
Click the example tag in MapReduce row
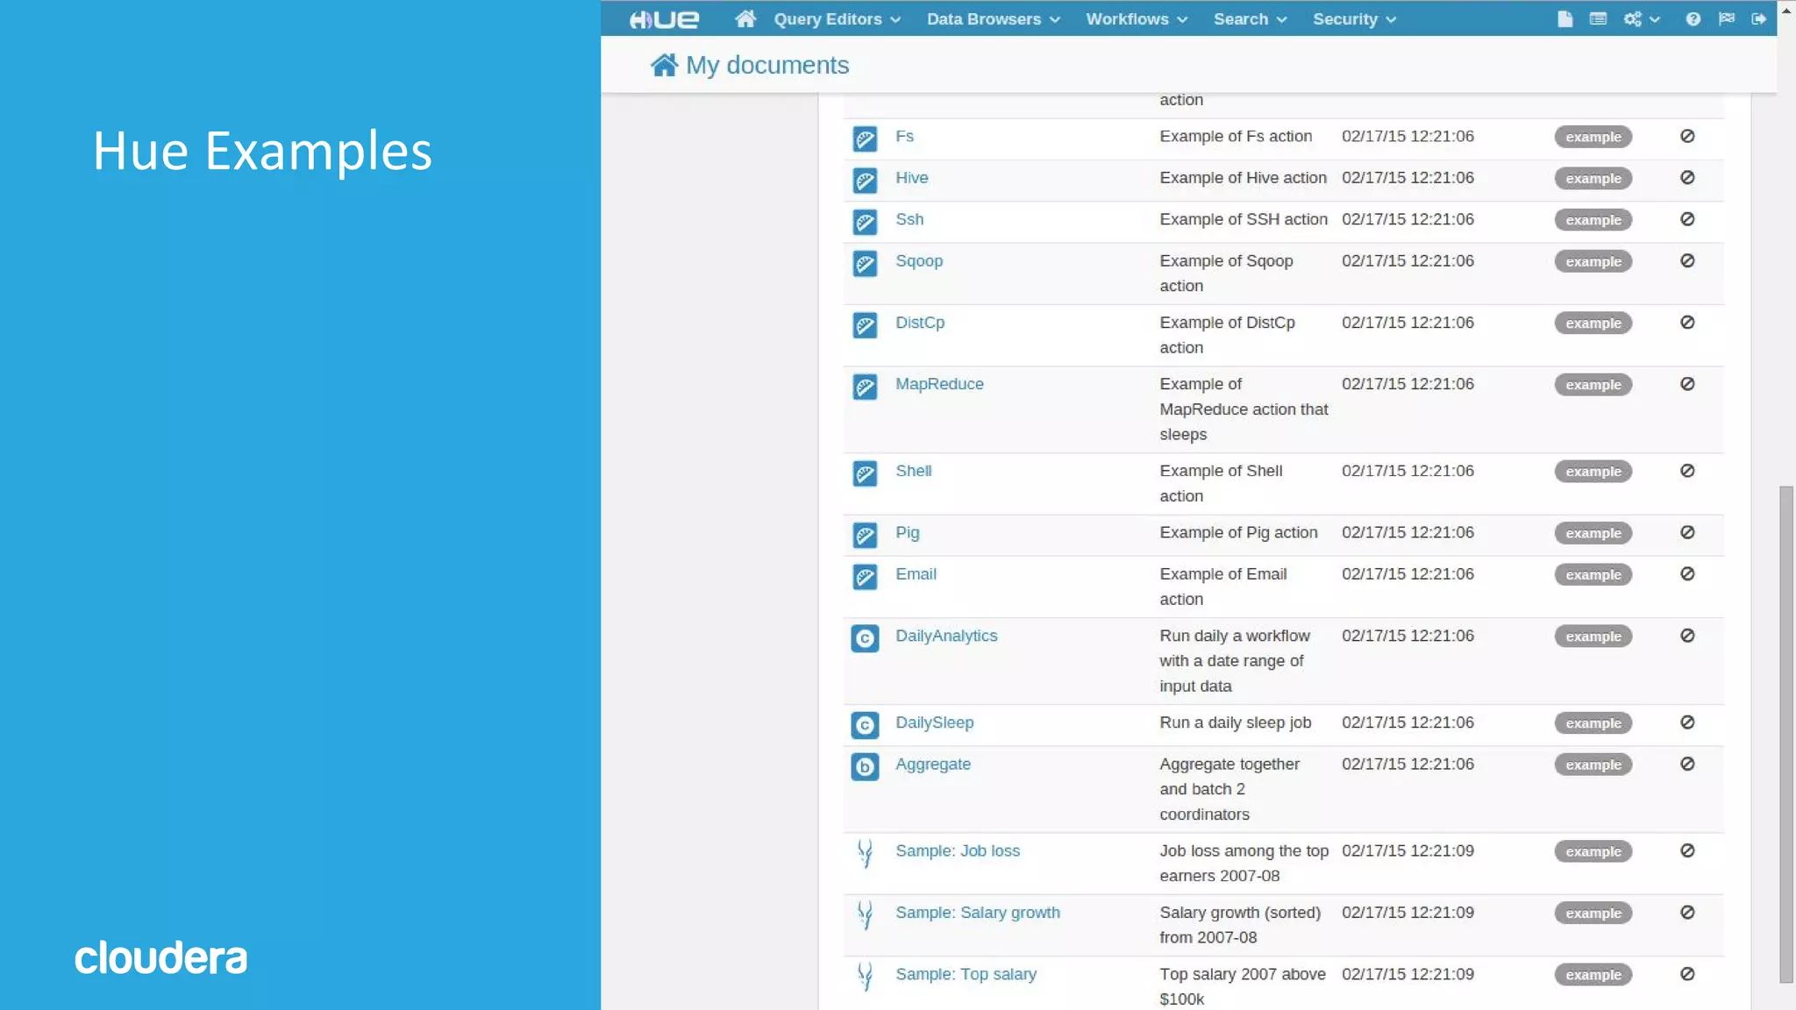tap(1593, 385)
